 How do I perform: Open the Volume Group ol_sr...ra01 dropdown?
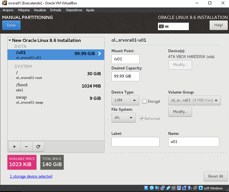(x=194, y=100)
